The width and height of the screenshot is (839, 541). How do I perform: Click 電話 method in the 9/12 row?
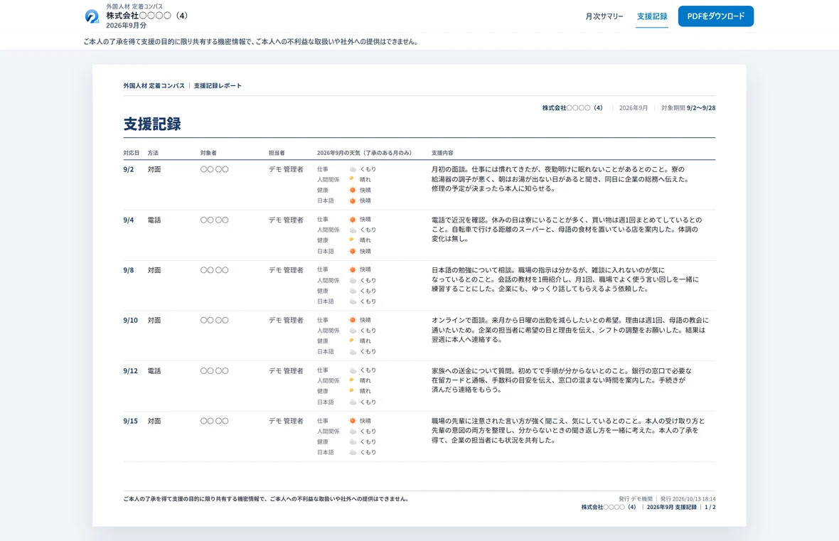point(154,371)
